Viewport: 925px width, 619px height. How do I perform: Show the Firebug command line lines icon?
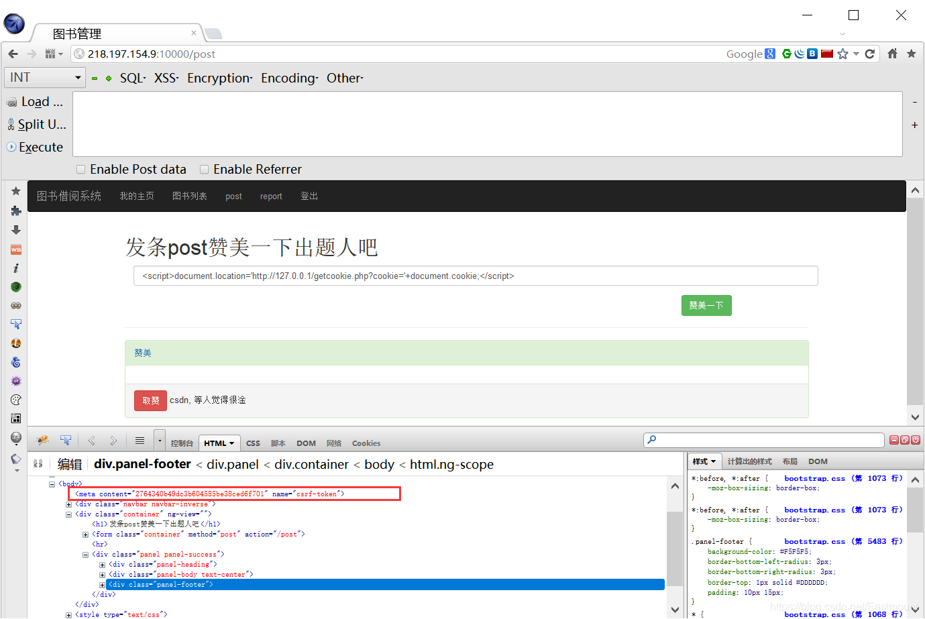[x=140, y=441]
